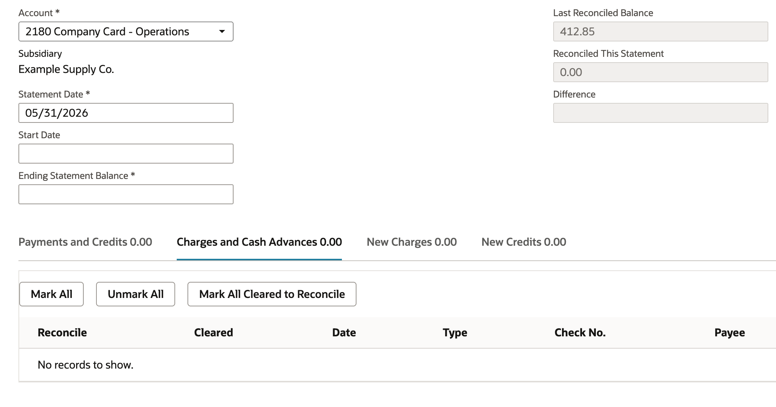Click the Ending Statement Balance field
The image size is (776, 407).
[x=126, y=194]
